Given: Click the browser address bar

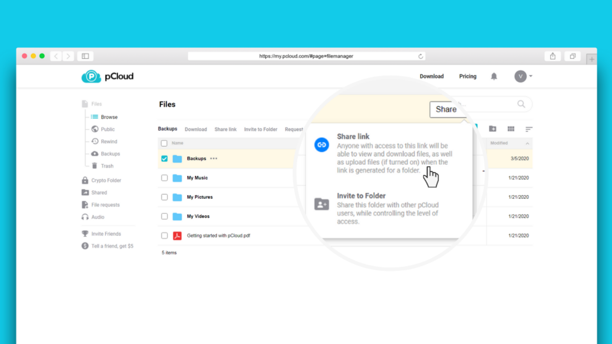Looking at the screenshot, I should [x=306, y=56].
